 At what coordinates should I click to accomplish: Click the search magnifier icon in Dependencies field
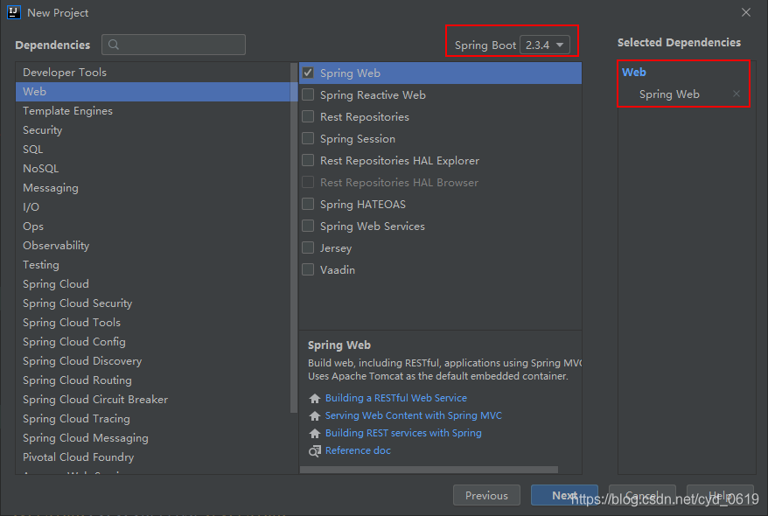[x=114, y=45]
